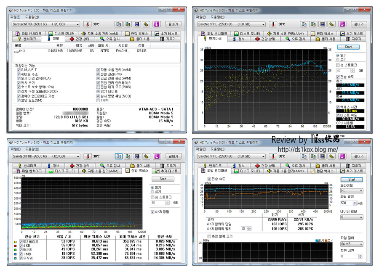Screen dimensions: 379x272
Task: Click the copy-screenshot icon in the Info (정보) window
Action: point(128,24)
